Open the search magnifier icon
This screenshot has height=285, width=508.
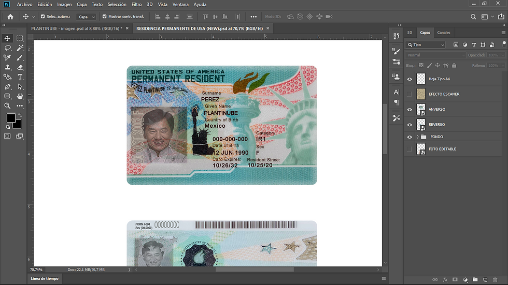(x=473, y=17)
